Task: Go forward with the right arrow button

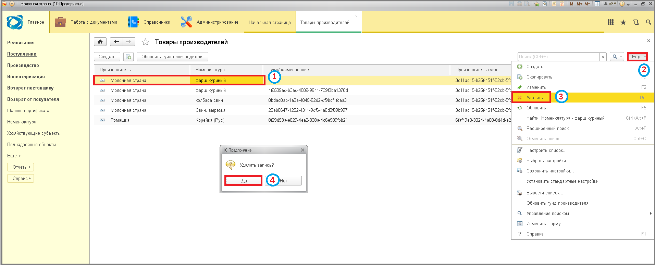Action: [129, 42]
